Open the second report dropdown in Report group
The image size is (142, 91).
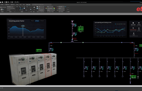(10, 9)
